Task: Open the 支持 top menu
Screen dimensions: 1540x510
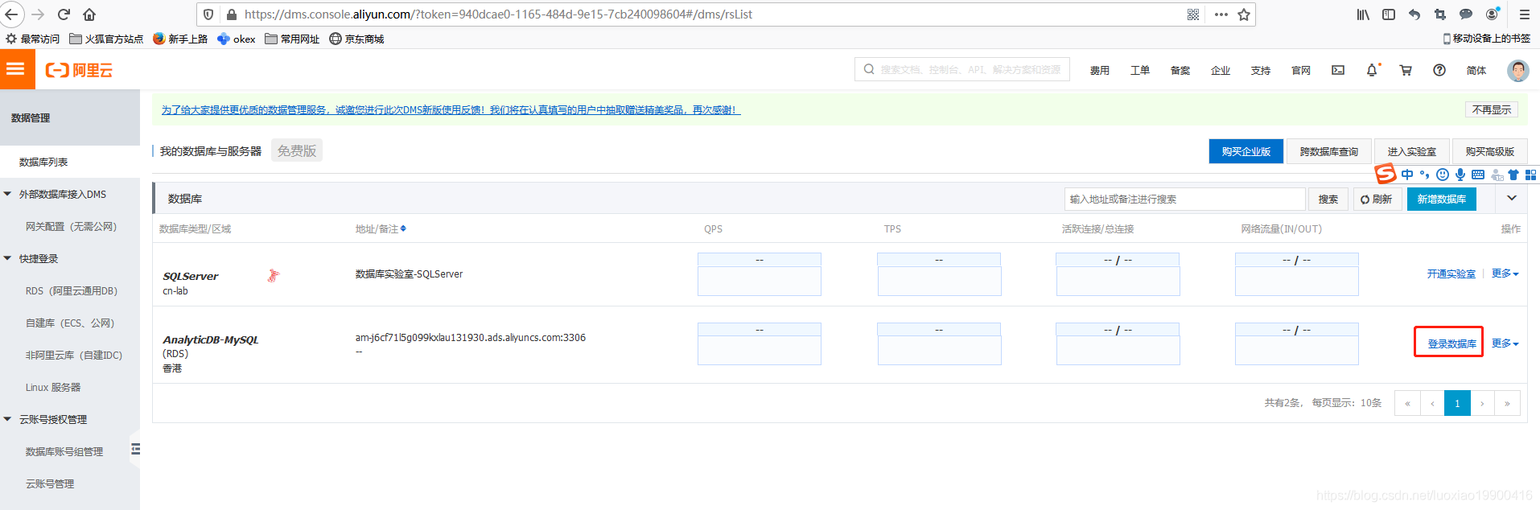Action: click(x=1261, y=71)
